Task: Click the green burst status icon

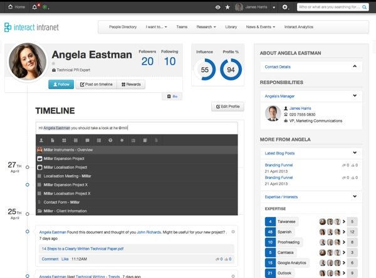Action: [45, 7]
